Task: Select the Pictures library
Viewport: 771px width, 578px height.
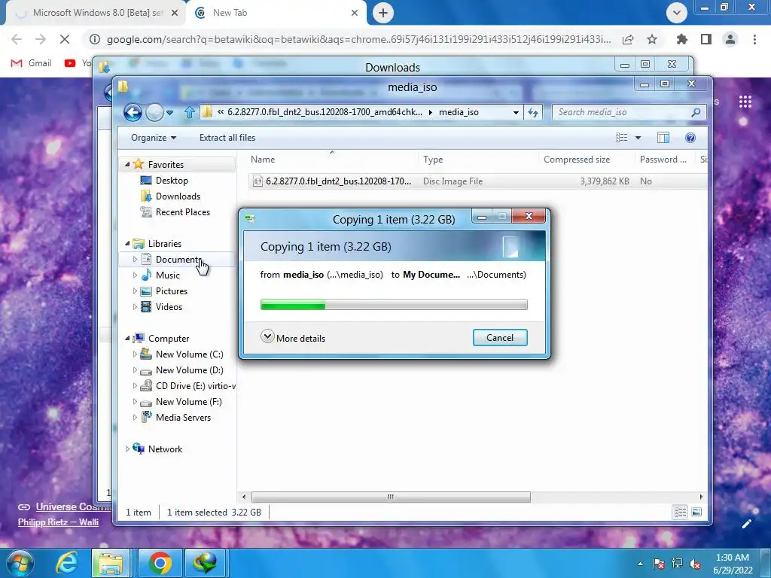Action: click(x=171, y=291)
